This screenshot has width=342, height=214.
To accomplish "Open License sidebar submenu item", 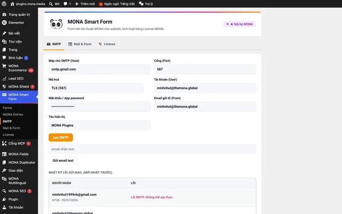I will (8, 135).
